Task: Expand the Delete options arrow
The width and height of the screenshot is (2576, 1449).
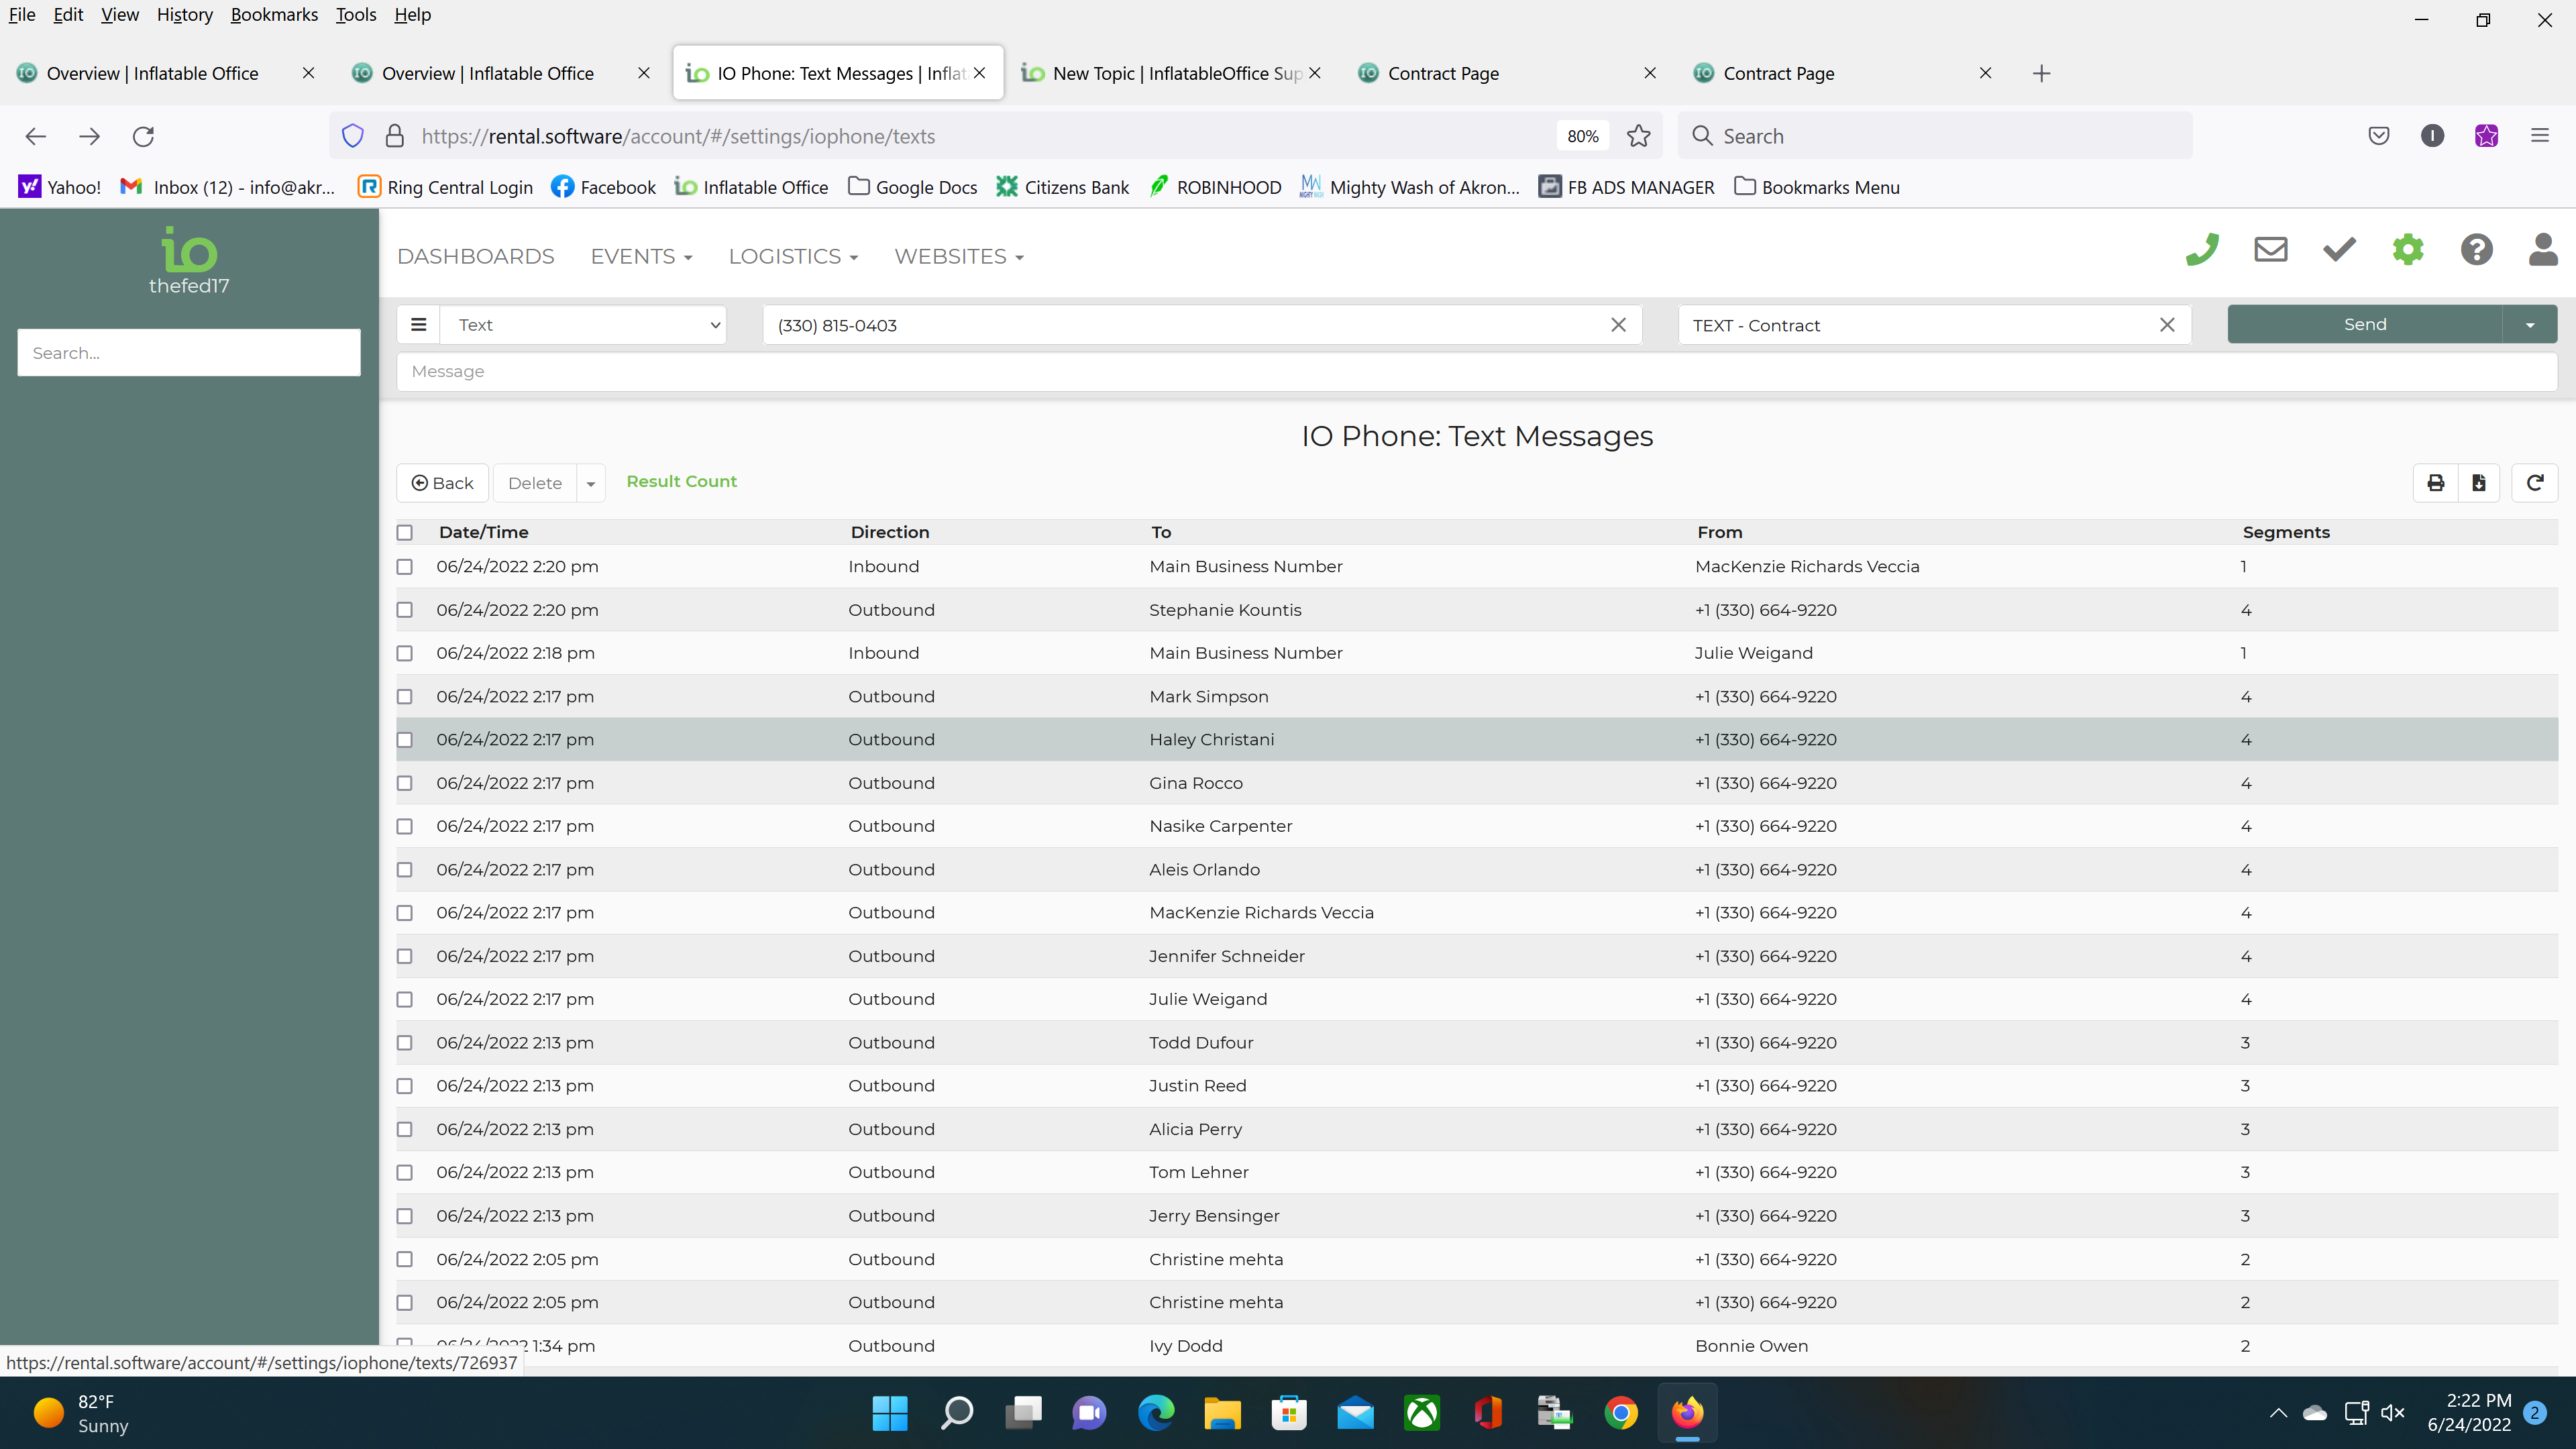Action: [x=591, y=484]
